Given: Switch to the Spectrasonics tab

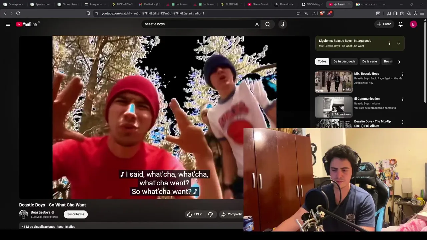Looking at the screenshot, I should click(41, 4).
